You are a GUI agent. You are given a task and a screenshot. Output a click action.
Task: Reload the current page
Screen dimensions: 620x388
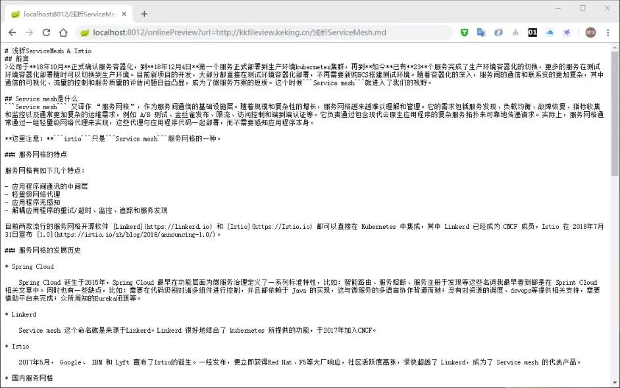45,32
